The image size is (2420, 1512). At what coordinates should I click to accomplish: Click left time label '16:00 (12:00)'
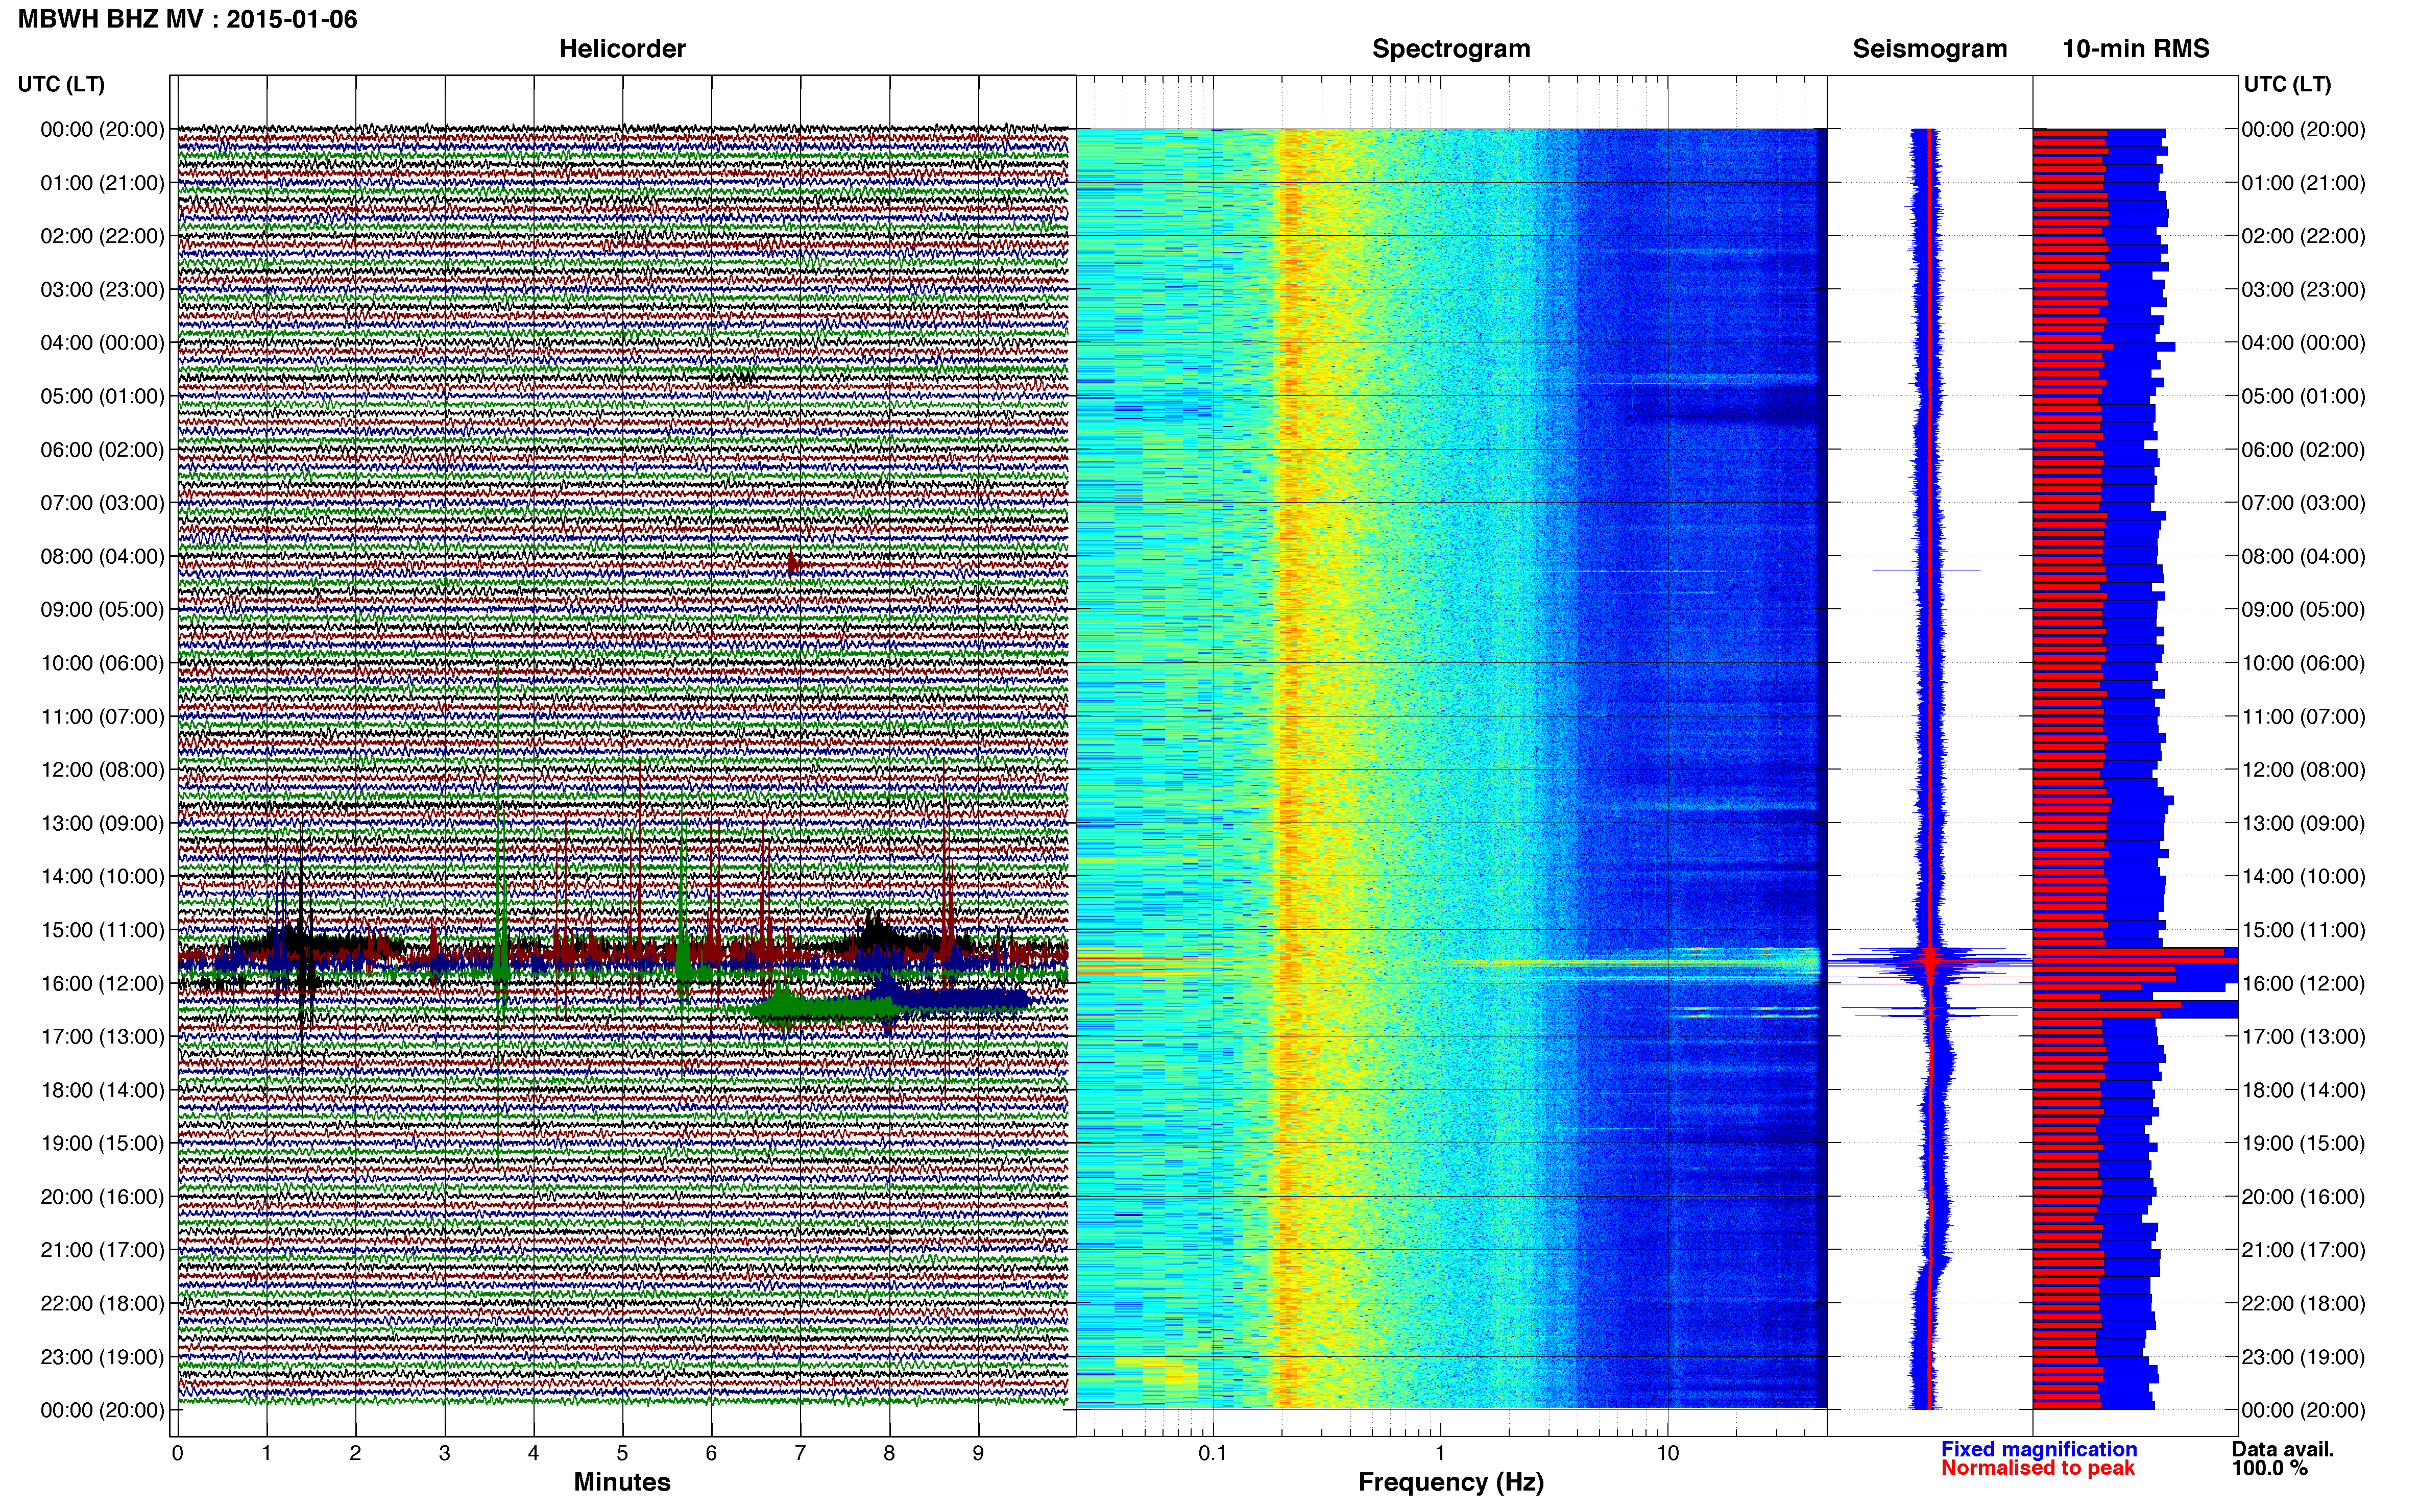coord(102,983)
